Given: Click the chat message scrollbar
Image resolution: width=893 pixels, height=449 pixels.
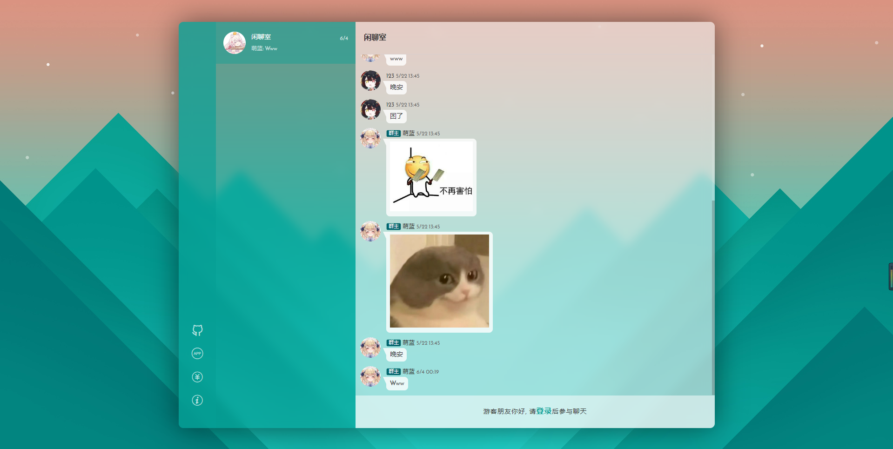Looking at the screenshot, I should click(x=712, y=297).
